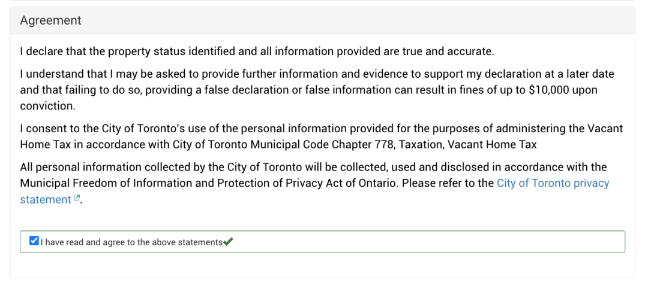Click empty space inside the agreement checkbox field
The image size is (648, 289).
click(420, 242)
